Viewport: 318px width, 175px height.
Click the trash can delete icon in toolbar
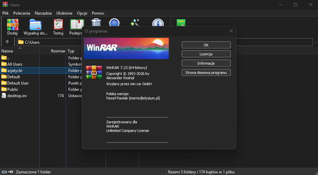click(96, 22)
